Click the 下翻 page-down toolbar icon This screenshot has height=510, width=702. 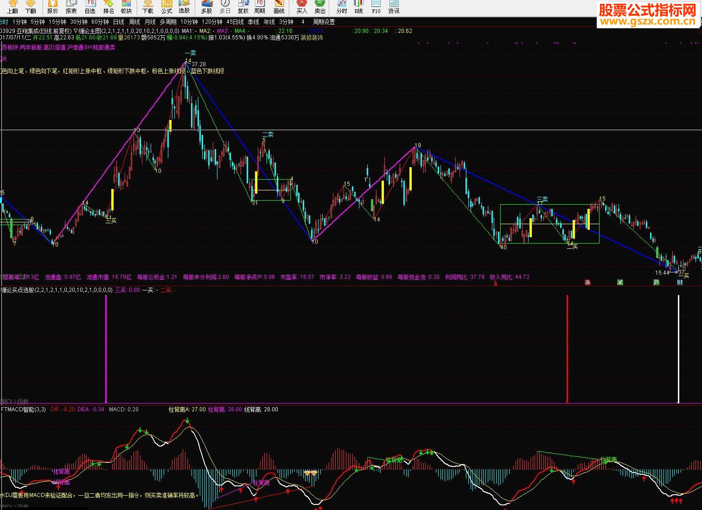point(31,7)
